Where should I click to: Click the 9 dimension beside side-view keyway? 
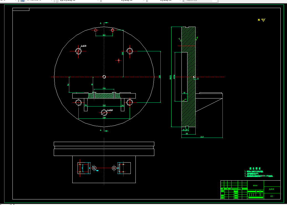pyautogui.click(x=198, y=79)
